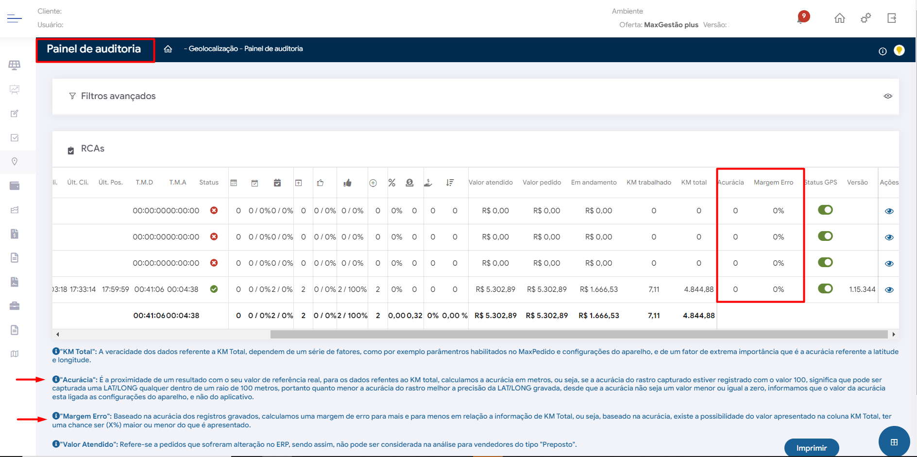
Task: Open the geolocation pin sidebar item
Action: point(15,162)
